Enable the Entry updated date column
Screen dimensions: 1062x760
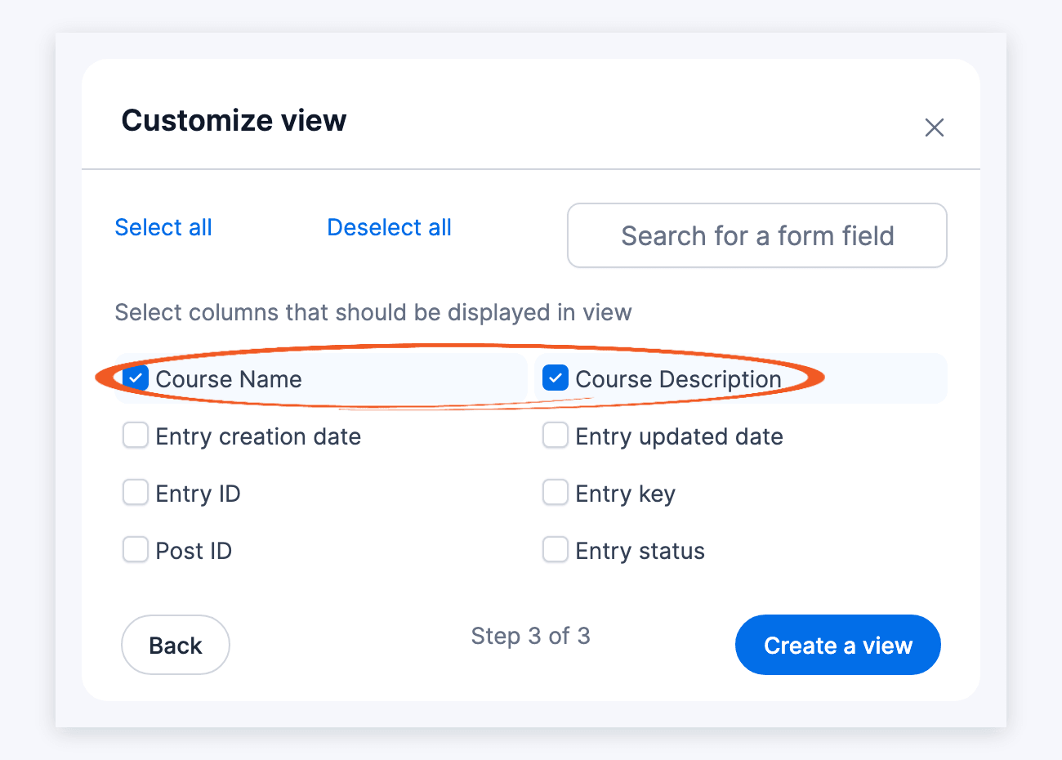[x=556, y=436]
